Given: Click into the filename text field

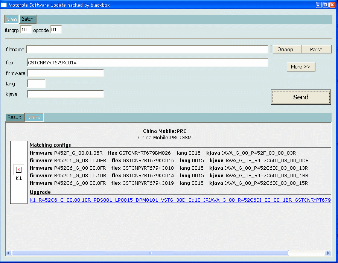Looking at the screenshot, I should pyautogui.click(x=147, y=49).
